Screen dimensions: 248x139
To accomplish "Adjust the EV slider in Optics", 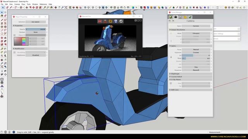I will pos(196,56).
